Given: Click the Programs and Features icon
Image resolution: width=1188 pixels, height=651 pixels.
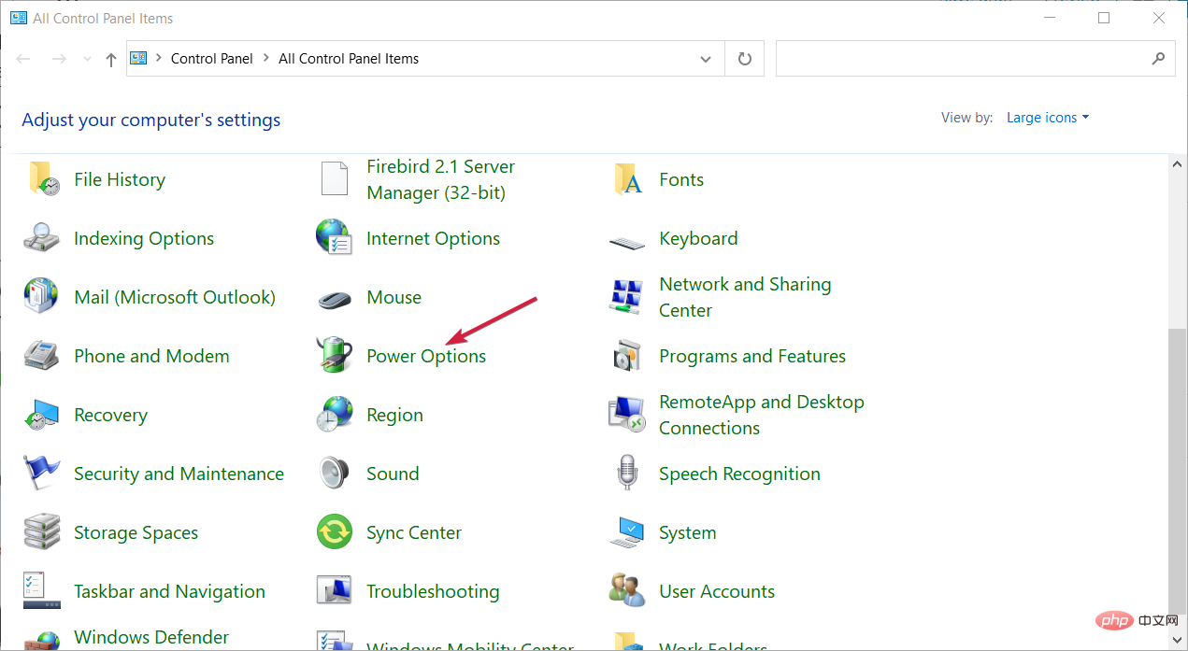Looking at the screenshot, I should (x=626, y=356).
